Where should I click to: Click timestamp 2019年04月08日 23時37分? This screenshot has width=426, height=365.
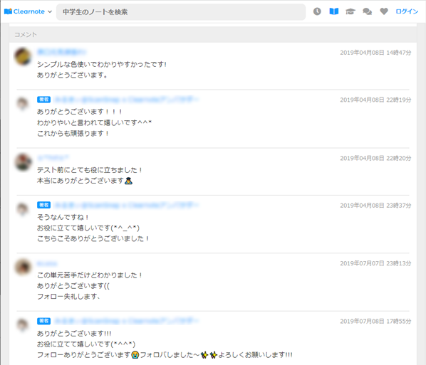point(375,206)
